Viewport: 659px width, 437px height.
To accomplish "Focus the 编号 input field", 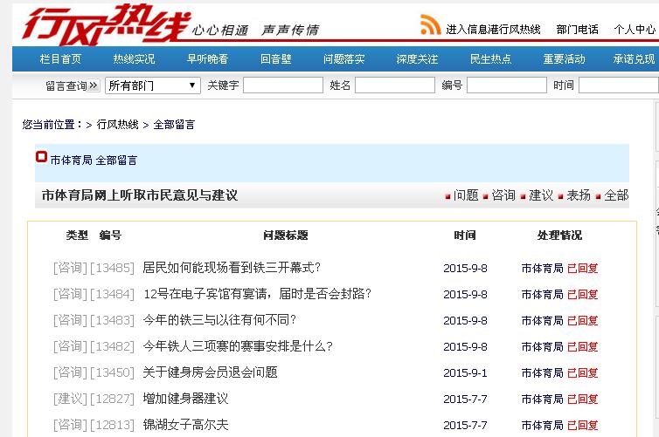I will click(x=506, y=85).
